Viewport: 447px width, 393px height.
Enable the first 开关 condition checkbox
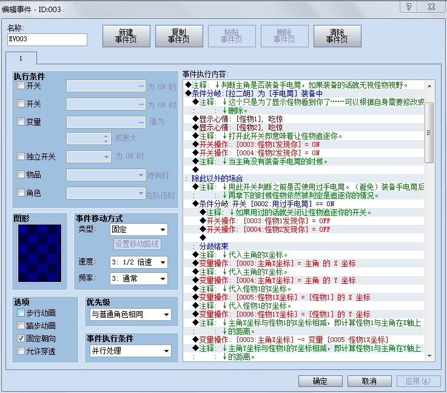(21, 86)
